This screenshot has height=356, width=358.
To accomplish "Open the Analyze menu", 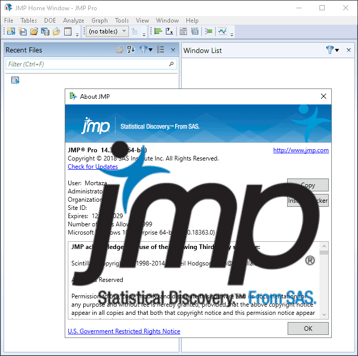I will pos(73,21).
